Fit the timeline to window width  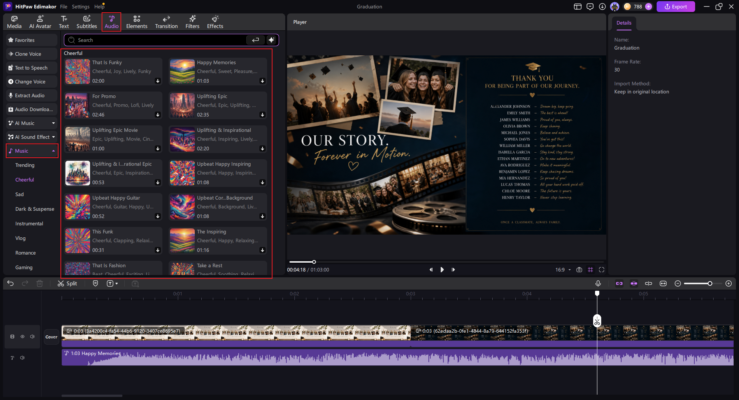[663, 283]
